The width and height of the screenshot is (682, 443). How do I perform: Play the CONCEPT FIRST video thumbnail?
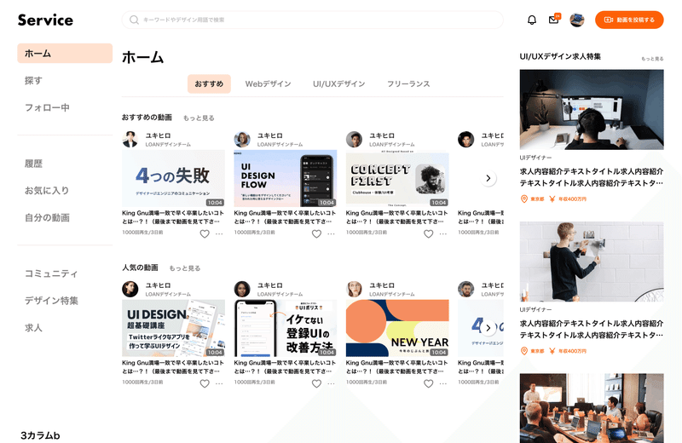[x=397, y=178]
